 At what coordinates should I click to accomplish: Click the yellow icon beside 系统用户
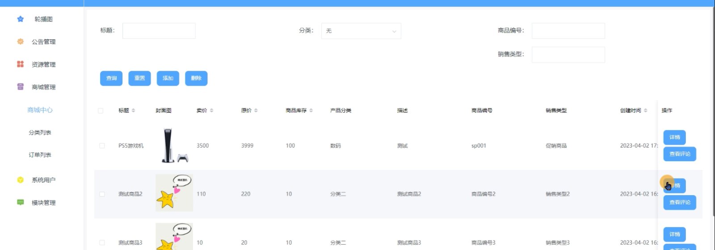(x=20, y=180)
